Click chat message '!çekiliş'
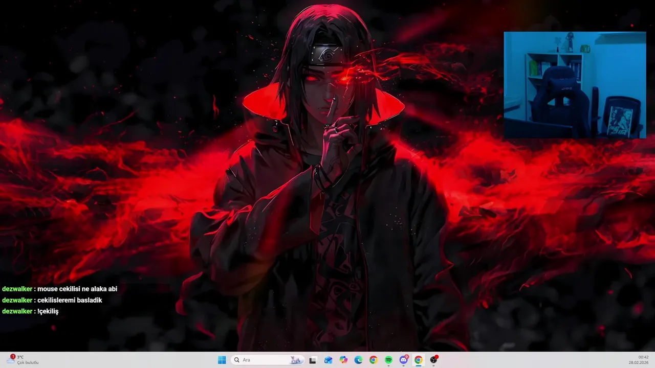The width and height of the screenshot is (655, 368). click(48, 311)
